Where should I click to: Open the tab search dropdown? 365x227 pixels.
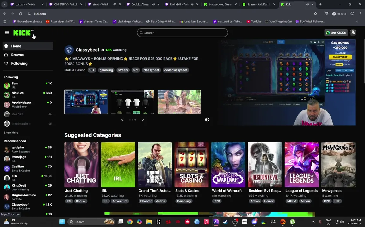[4, 4]
